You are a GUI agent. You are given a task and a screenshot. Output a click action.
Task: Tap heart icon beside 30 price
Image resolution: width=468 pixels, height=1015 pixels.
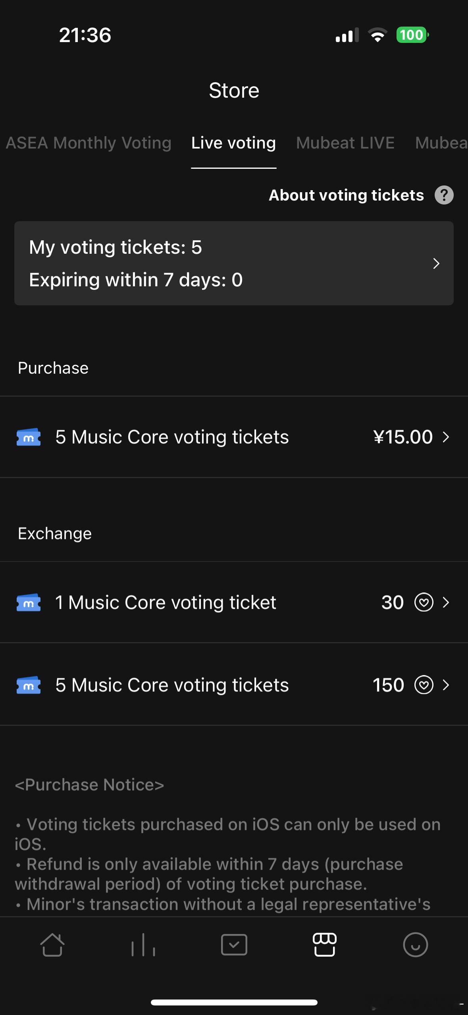click(x=424, y=602)
